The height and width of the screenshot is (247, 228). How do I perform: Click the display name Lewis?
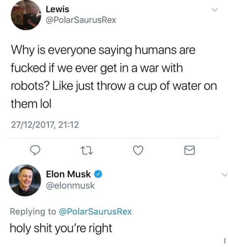[57, 9]
